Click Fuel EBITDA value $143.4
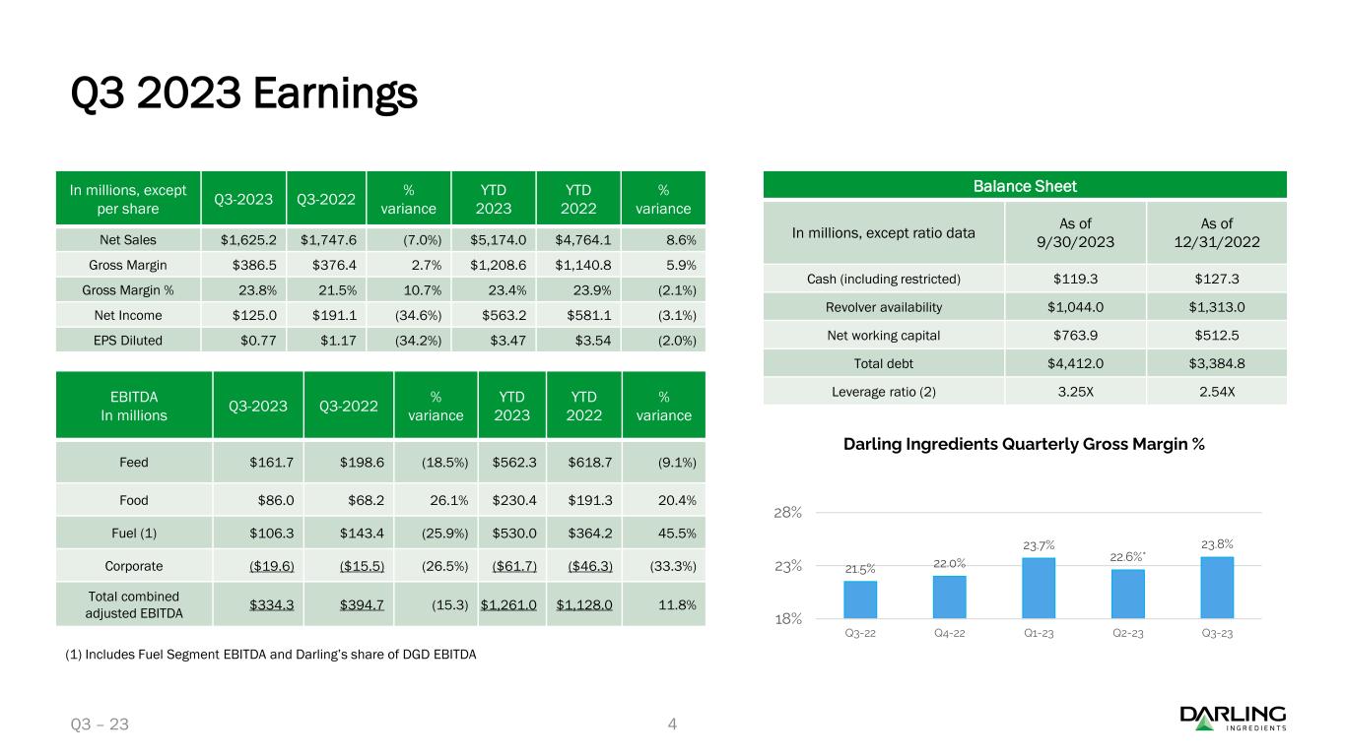The height and width of the screenshot is (756, 1345). [x=360, y=535]
